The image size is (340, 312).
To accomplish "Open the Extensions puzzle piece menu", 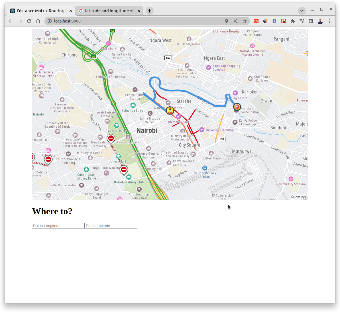I will pyautogui.click(x=293, y=21).
